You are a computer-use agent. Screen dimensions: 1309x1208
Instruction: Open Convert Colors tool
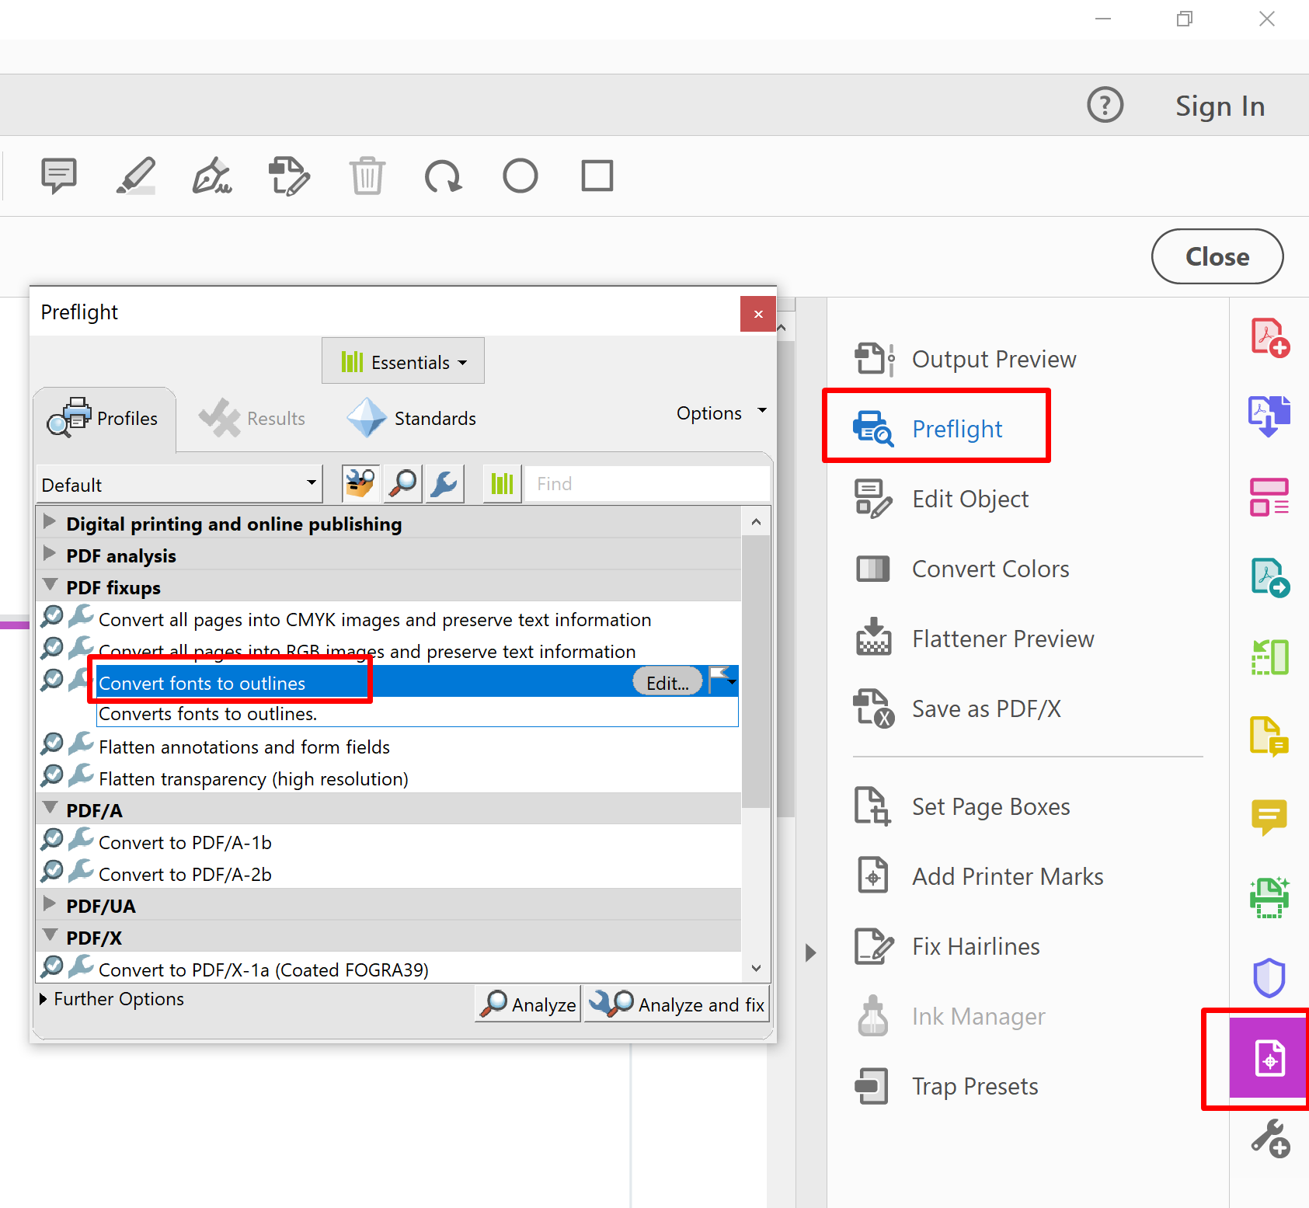(x=962, y=569)
